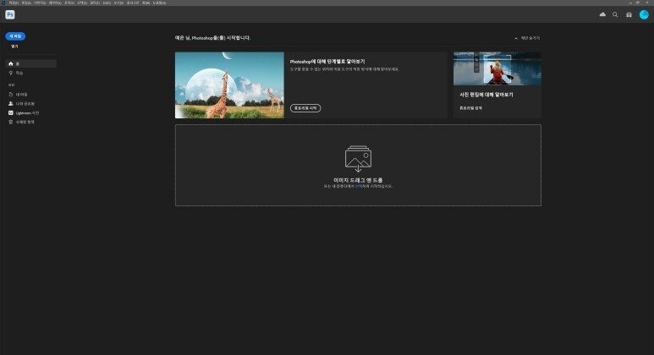Select the Lightroom 사진 sidebar label
654x355 pixels.
coord(27,113)
